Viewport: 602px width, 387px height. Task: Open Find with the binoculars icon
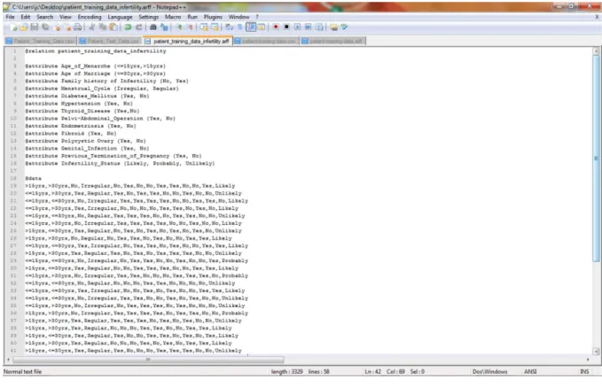click(x=152, y=27)
